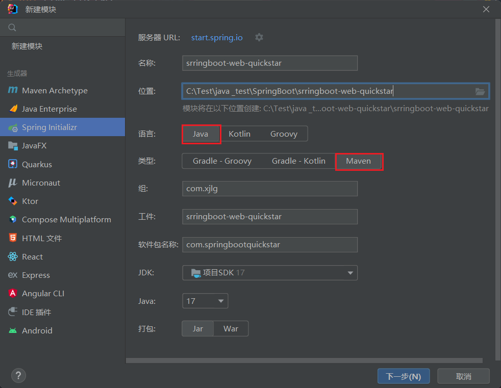Select Micronaut generator

(62, 183)
